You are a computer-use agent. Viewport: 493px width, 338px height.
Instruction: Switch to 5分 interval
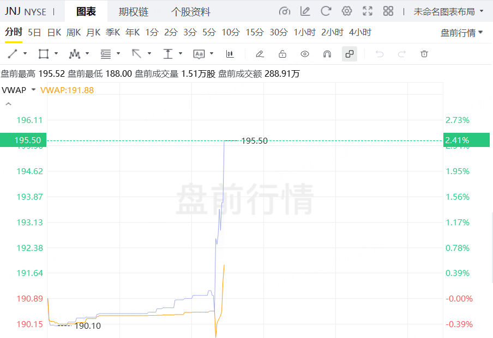point(209,33)
